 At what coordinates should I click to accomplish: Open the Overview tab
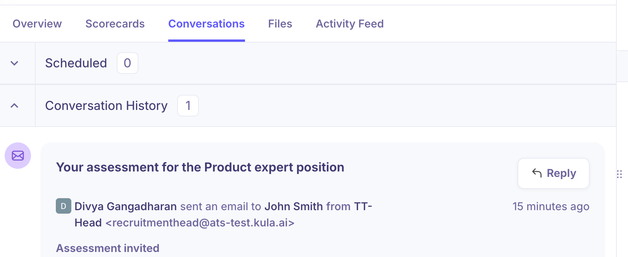[37, 24]
